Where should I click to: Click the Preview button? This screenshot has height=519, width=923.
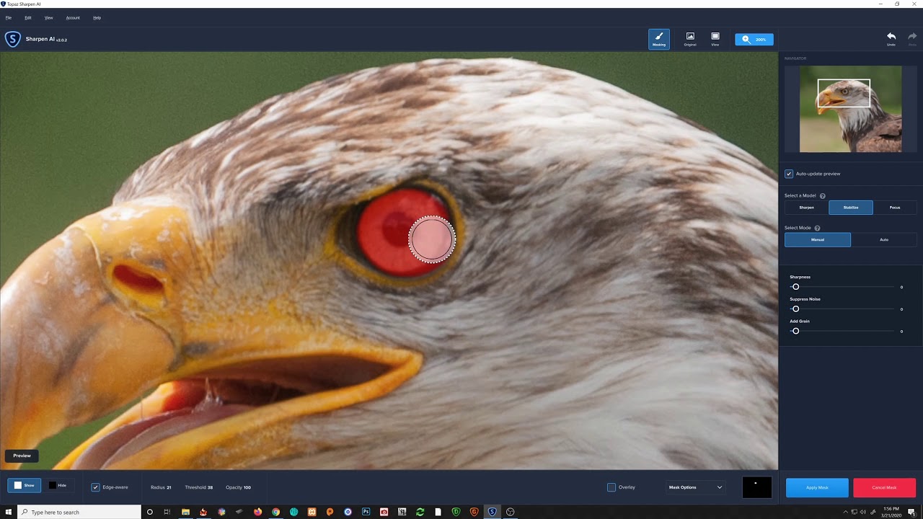(22, 456)
